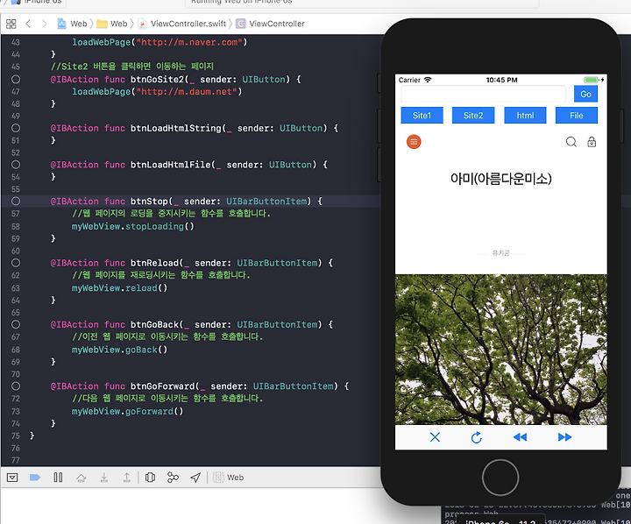631x524 pixels.
Task: Click myWebView.reload() code line
Action: point(119,288)
